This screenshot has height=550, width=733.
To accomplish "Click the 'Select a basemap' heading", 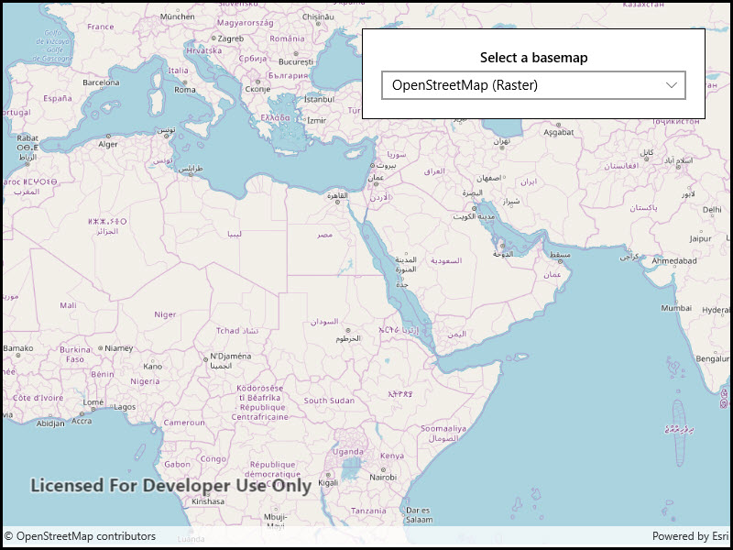I will pos(533,58).
